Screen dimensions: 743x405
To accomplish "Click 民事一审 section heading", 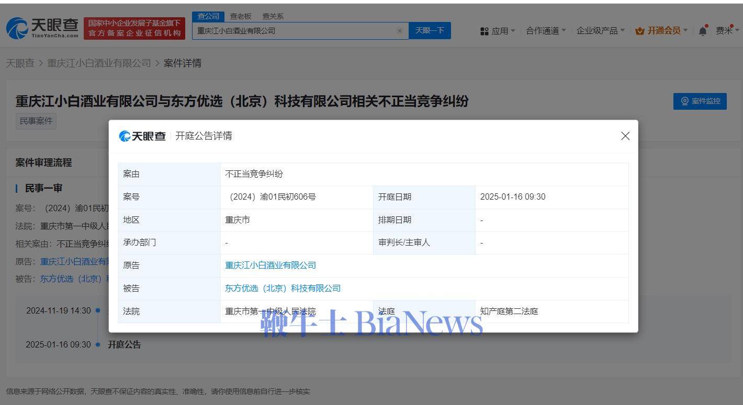I will [44, 188].
